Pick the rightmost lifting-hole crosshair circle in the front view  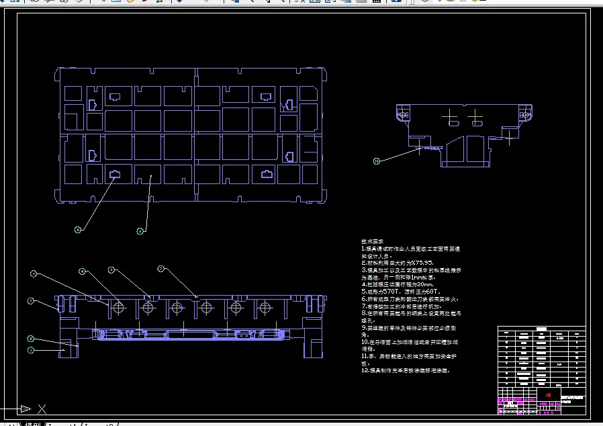(265, 308)
